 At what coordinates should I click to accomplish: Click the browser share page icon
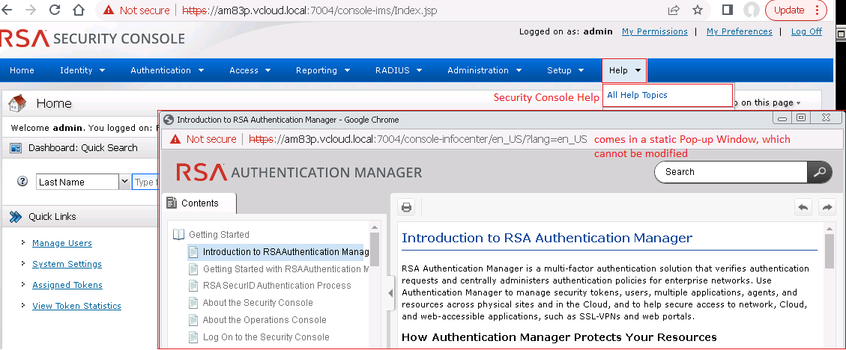674,10
